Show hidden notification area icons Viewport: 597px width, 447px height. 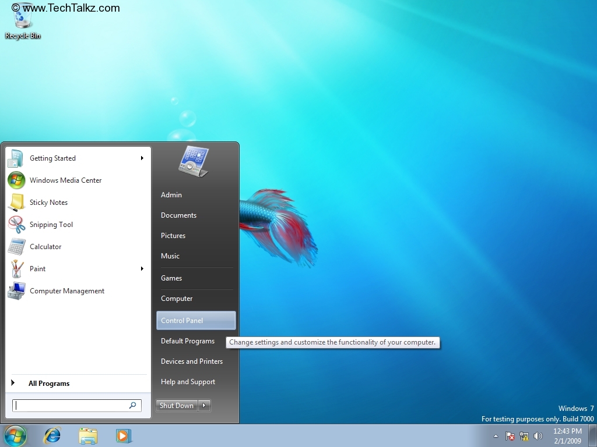495,436
